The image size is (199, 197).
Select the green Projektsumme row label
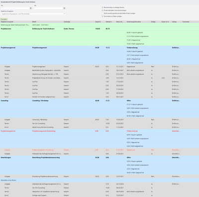(6, 29)
